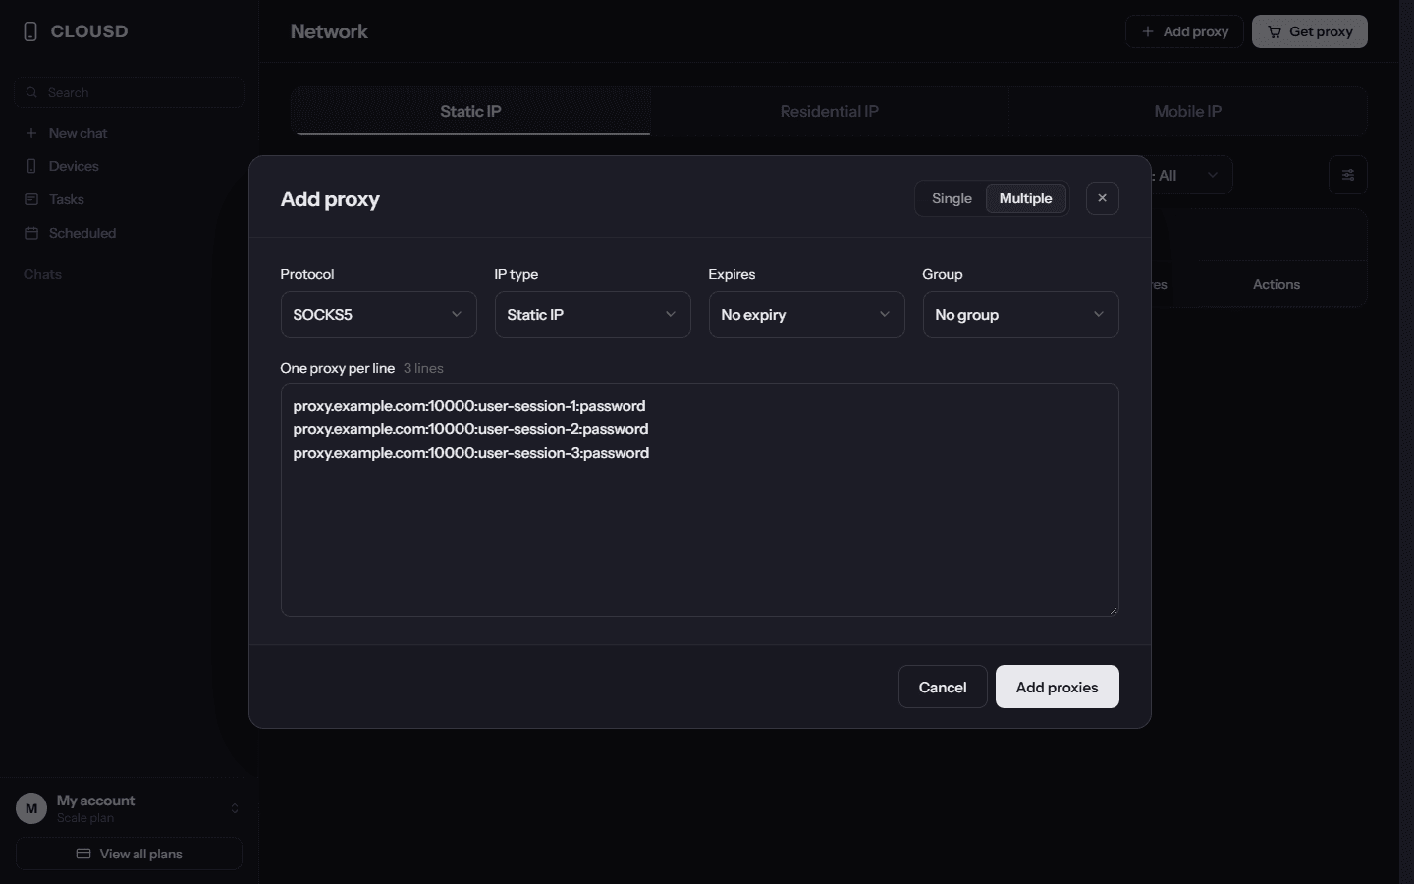Open the filter settings sliders icon
The image size is (1414, 884).
tap(1348, 175)
